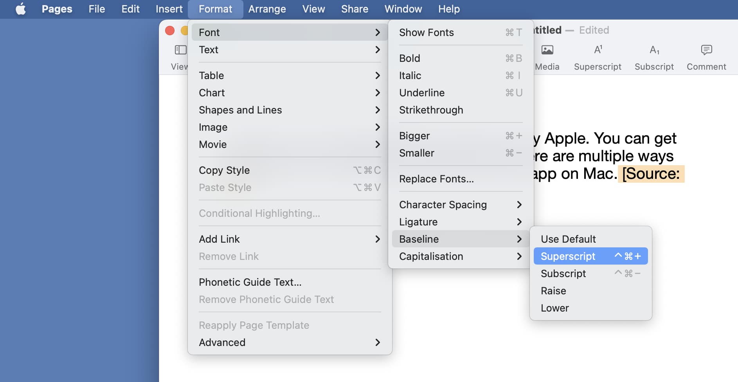Toggle Italic formatting in Font submenu
This screenshot has height=382, width=738.
tap(461, 76)
